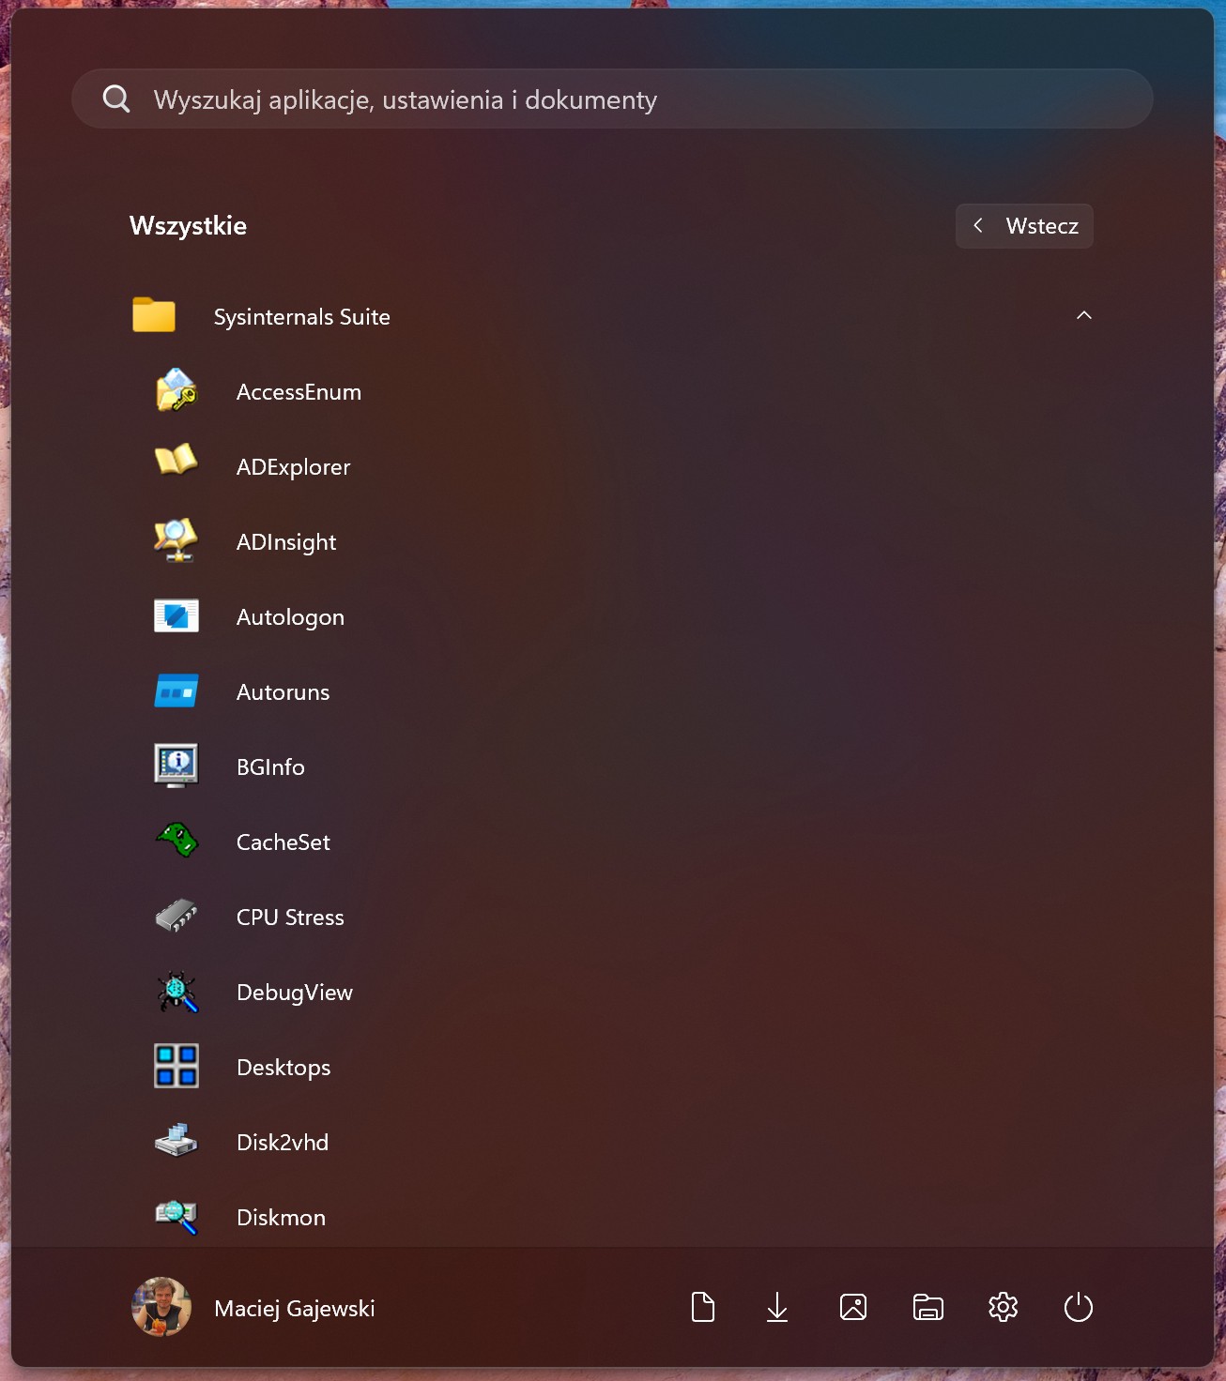Open Pictures icon in footer
This screenshot has height=1381, width=1226.
tap(853, 1307)
